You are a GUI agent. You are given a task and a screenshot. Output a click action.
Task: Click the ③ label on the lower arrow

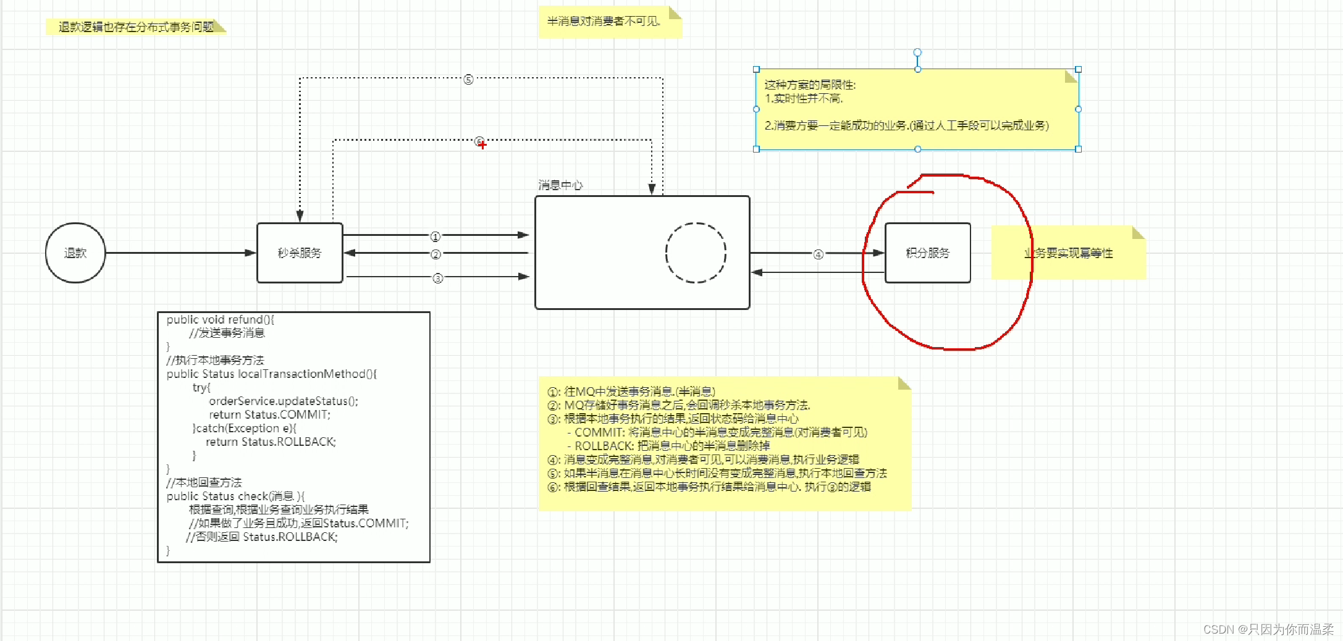pos(438,279)
